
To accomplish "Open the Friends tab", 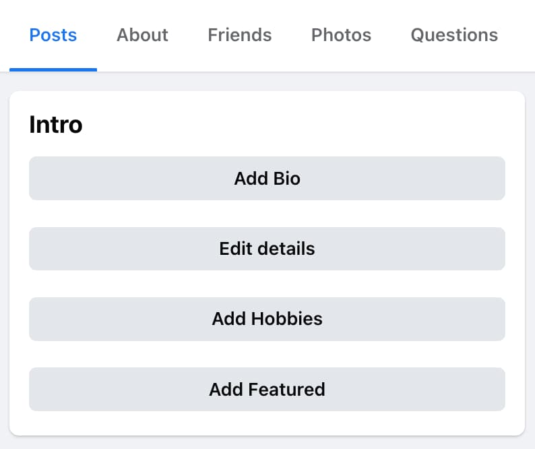I will pos(239,35).
